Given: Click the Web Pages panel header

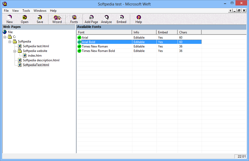Looking at the screenshot, I should tap(39, 27).
